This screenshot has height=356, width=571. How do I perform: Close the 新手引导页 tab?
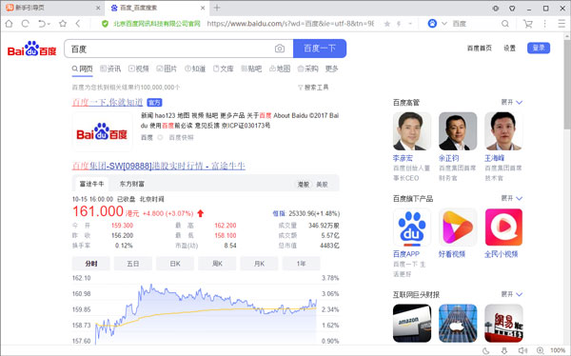[x=98, y=8]
